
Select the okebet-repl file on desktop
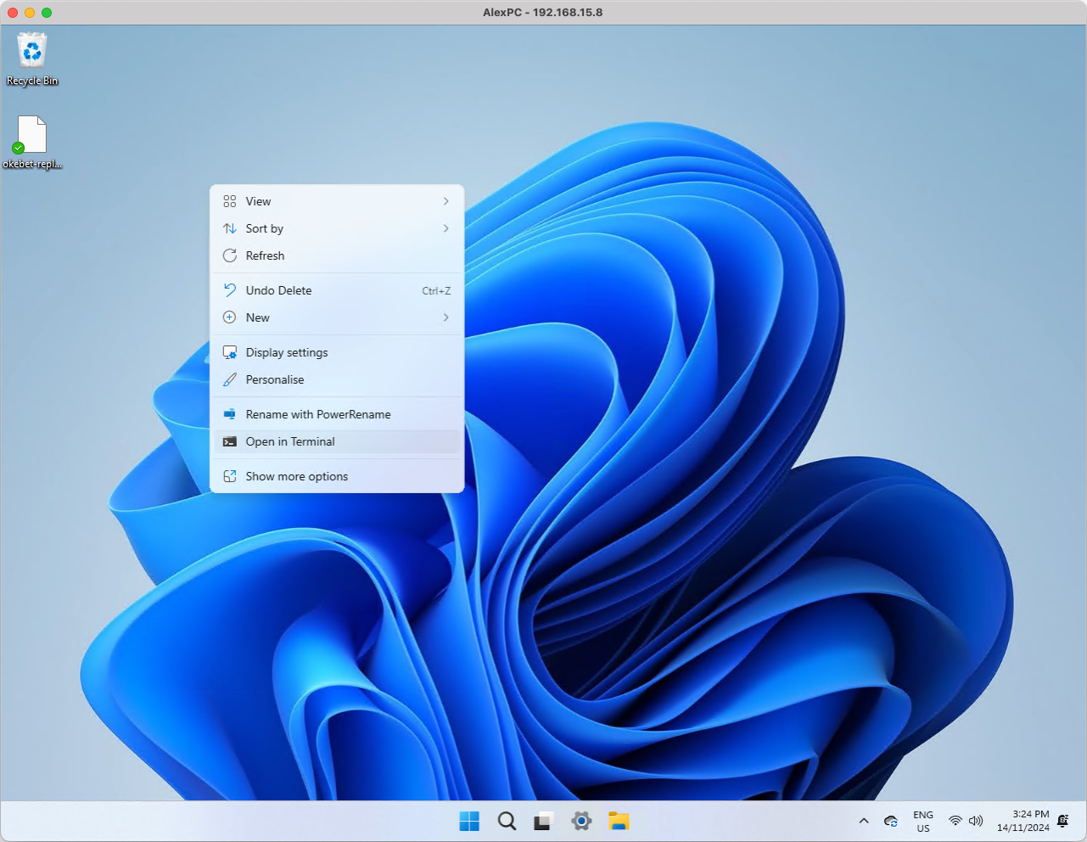pyautogui.click(x=32, y=143)
